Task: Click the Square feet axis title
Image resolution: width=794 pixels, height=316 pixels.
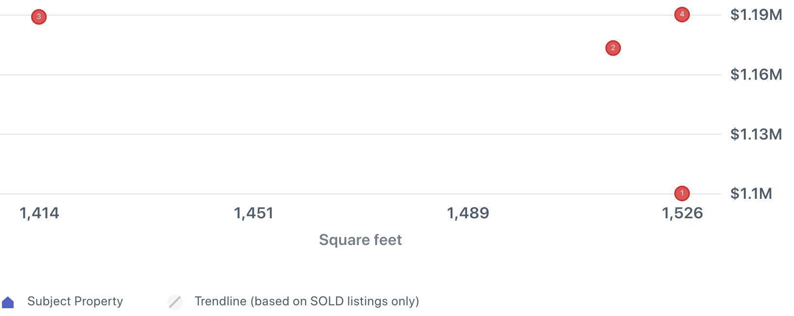Action: 360,240
